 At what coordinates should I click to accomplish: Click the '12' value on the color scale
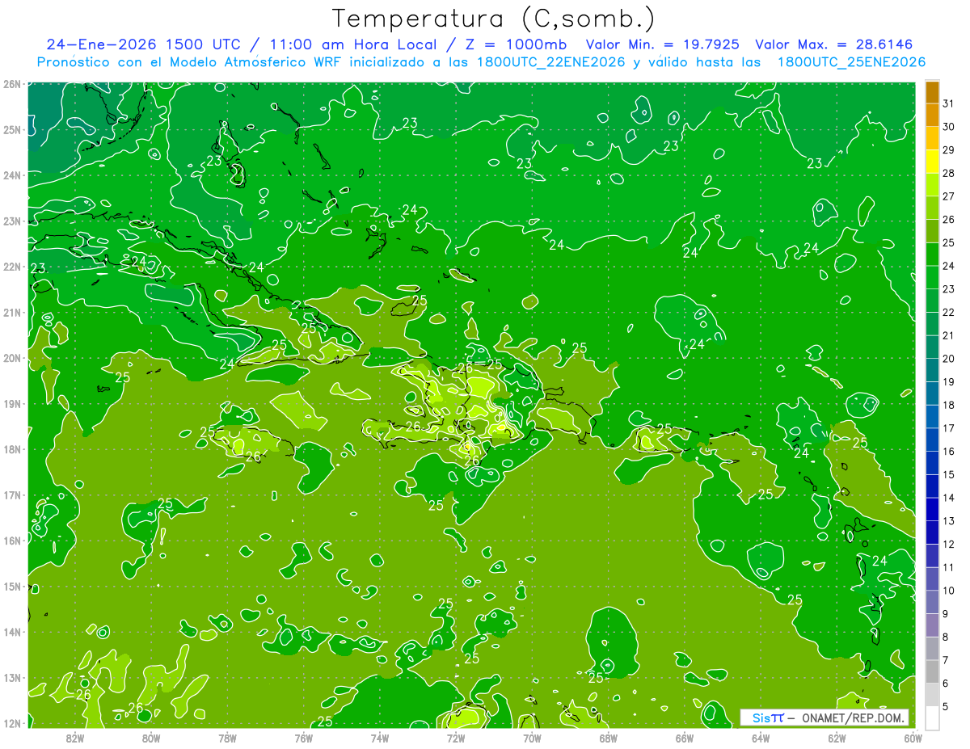948,544
